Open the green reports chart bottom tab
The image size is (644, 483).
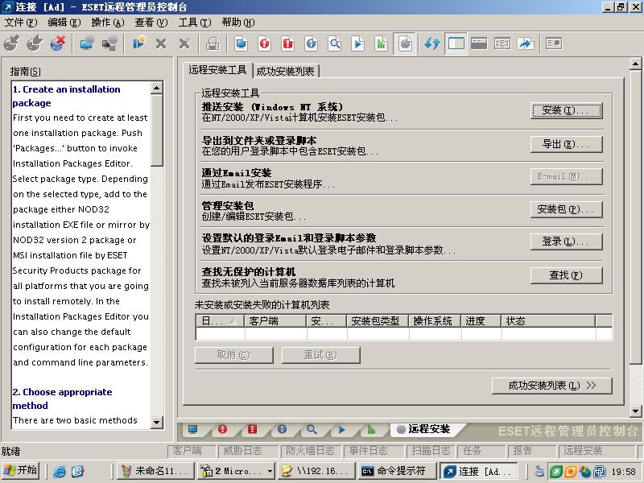(x=371, y=429)
